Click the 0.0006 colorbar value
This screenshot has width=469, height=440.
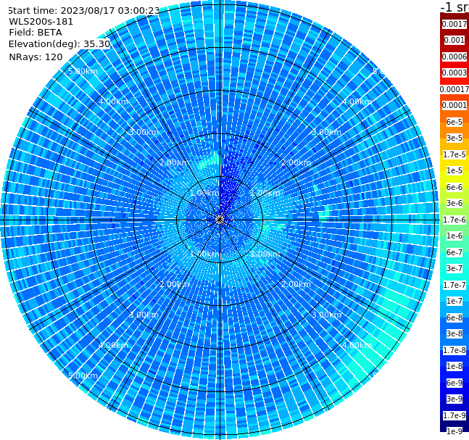(x=455, y=57)
